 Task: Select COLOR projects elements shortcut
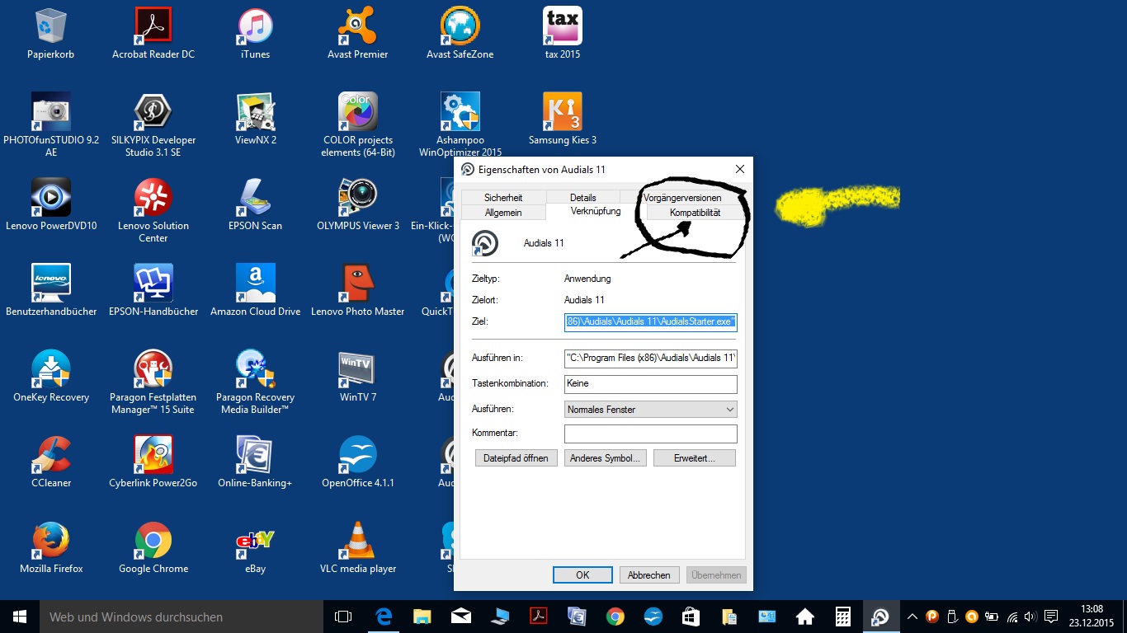358,124
